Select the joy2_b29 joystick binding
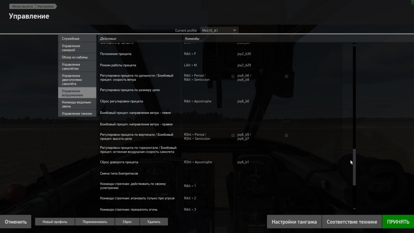 (244, 65)
